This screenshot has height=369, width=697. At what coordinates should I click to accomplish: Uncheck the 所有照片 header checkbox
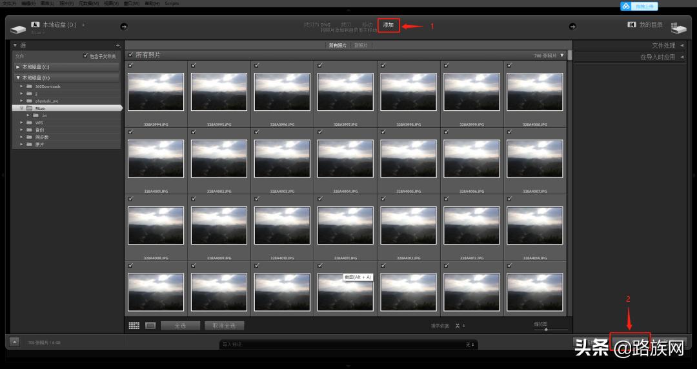131,55
